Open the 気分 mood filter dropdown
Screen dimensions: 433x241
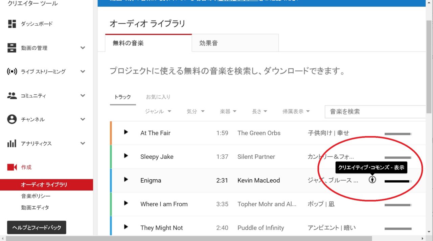coord(196,112)
